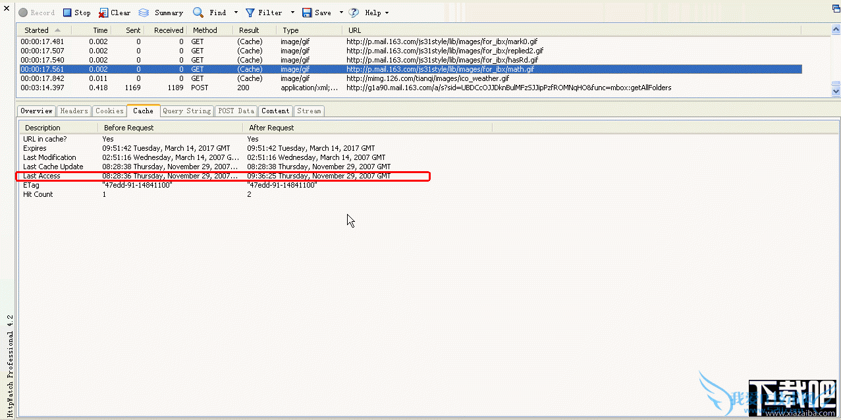Sort by the URL column header

tap(572, 30)
